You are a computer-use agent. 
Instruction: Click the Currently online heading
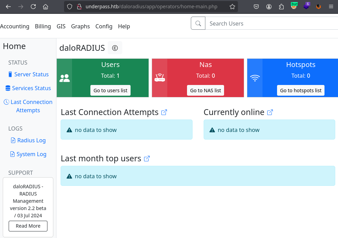tap(234, 112)
